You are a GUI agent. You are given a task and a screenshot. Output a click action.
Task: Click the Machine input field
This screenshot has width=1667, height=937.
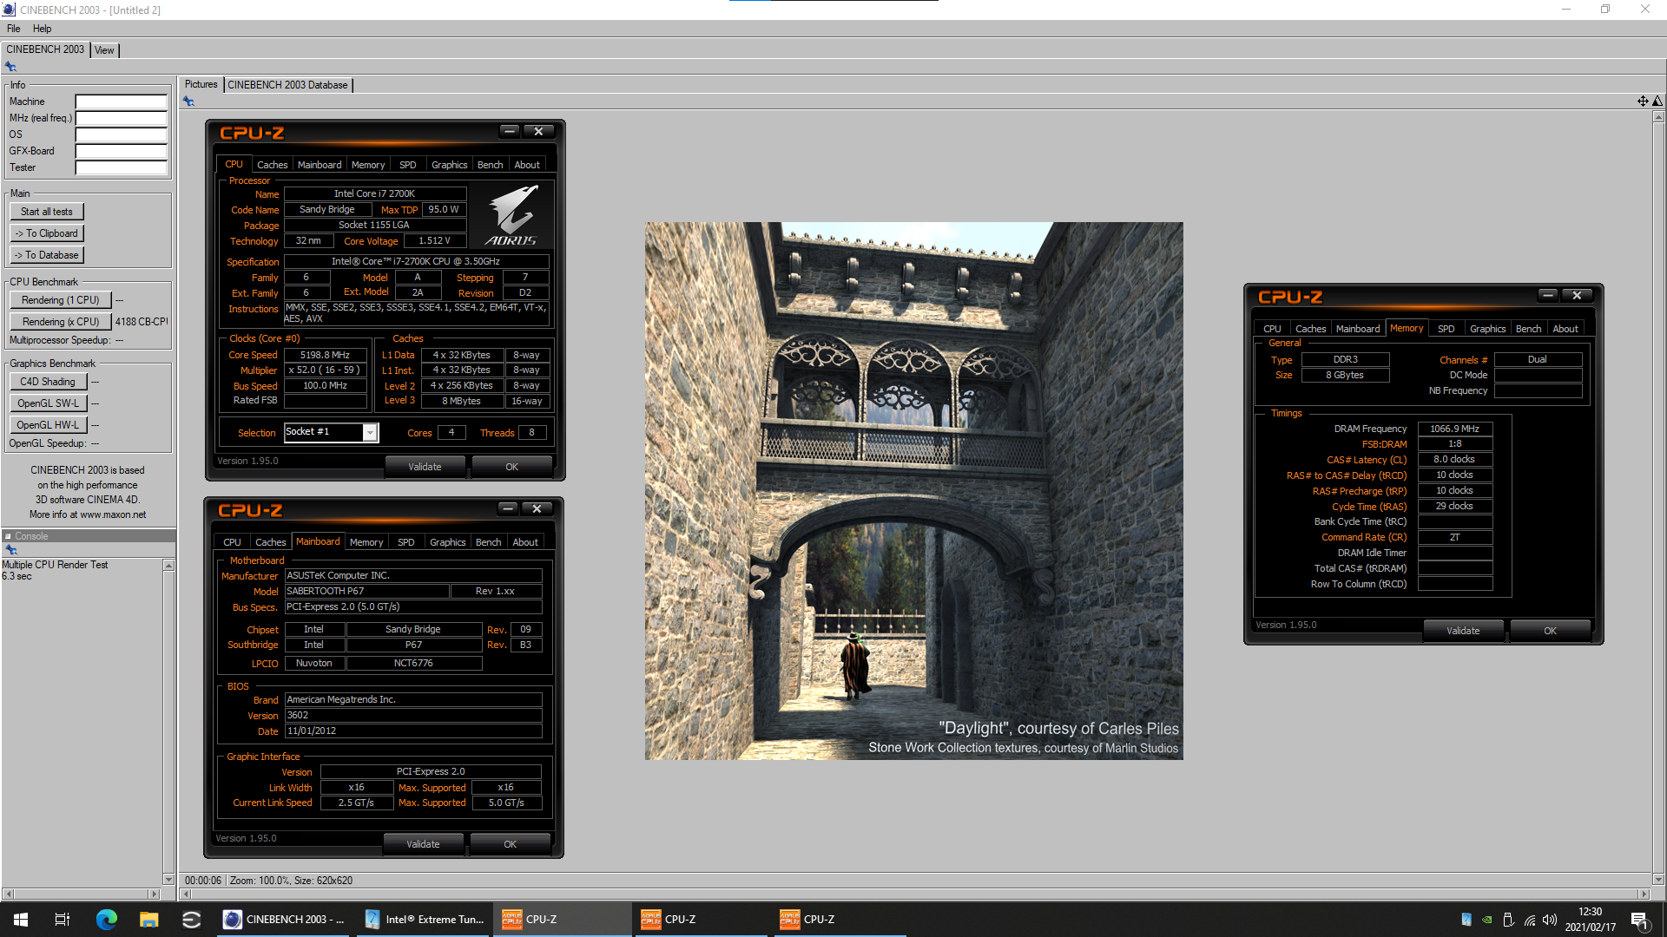point(121,102)
